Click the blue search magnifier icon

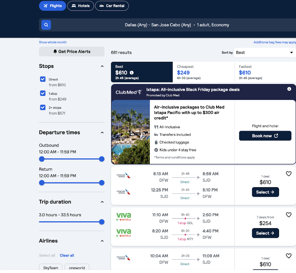pos(46,25)
